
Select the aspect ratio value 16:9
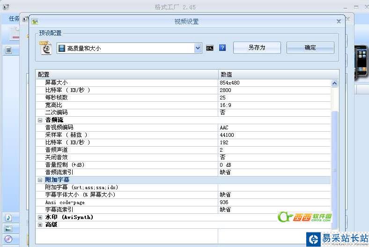[225, 106]
